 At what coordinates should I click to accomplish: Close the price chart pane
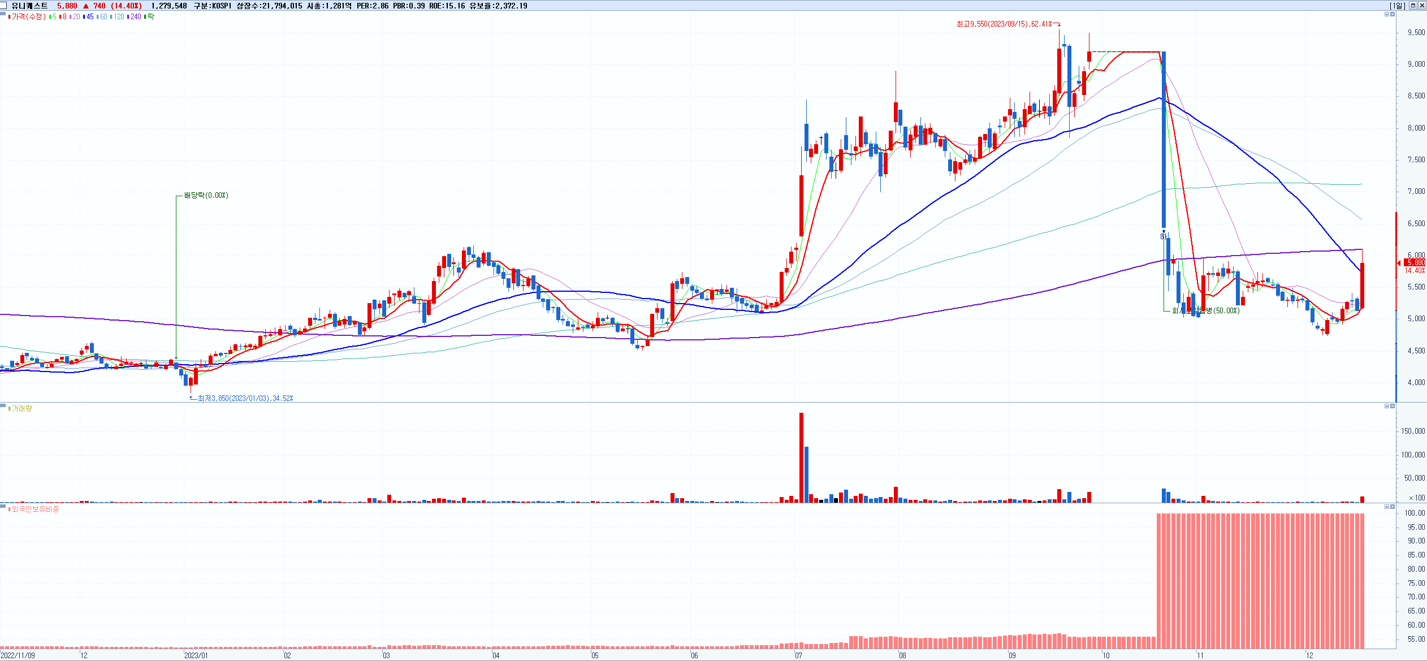[x=1392, y=14]
